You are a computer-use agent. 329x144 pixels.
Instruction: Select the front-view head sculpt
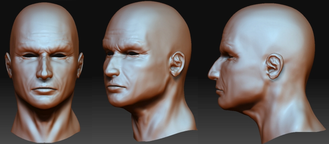(x=44, y=72)
